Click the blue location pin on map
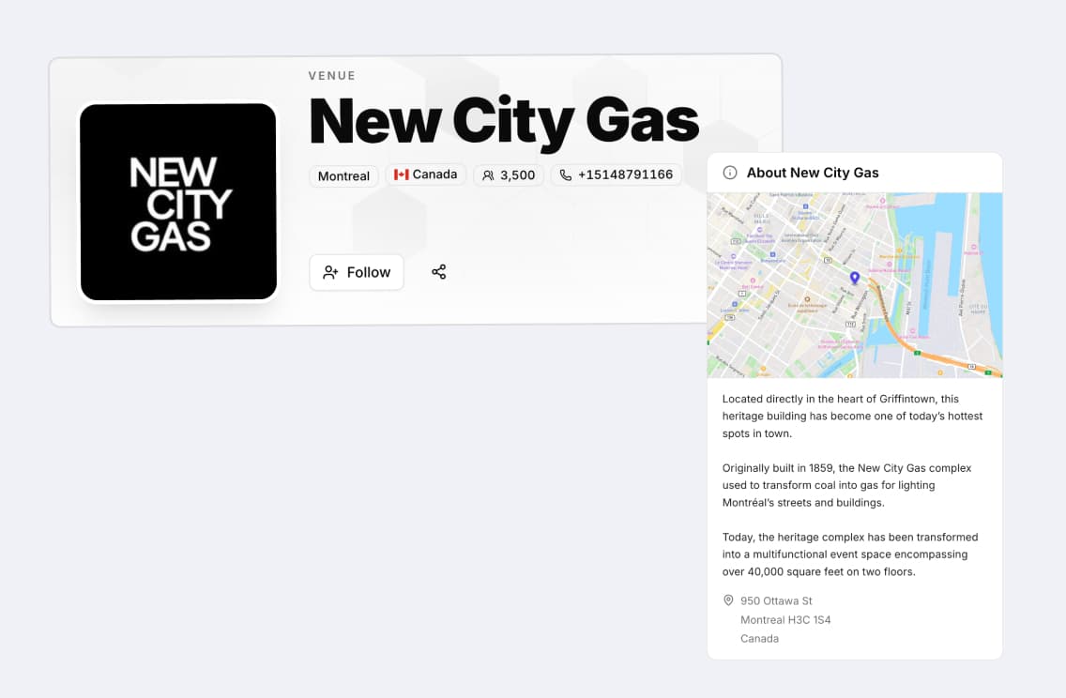The height and width of the screenshot is (698, 1066). point(855,278)
